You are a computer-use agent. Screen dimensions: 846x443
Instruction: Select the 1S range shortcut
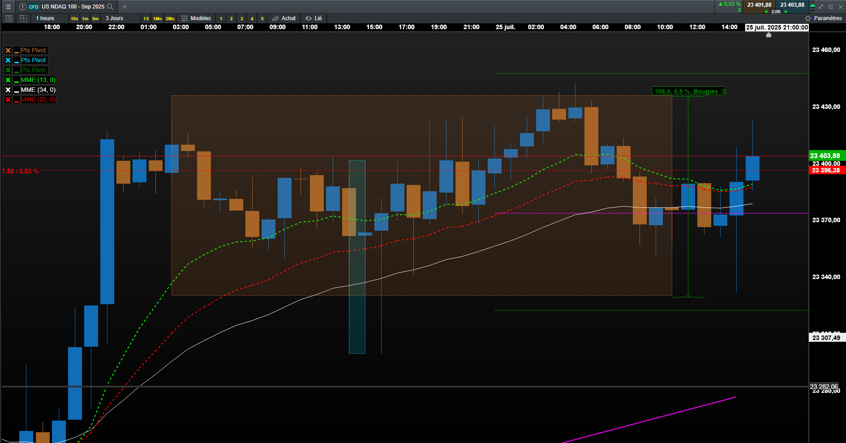pos(146,18)
